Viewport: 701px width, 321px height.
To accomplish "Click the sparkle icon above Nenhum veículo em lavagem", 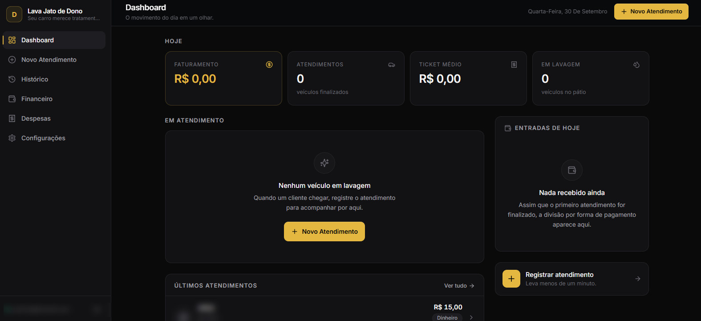I will click(324, 163).
